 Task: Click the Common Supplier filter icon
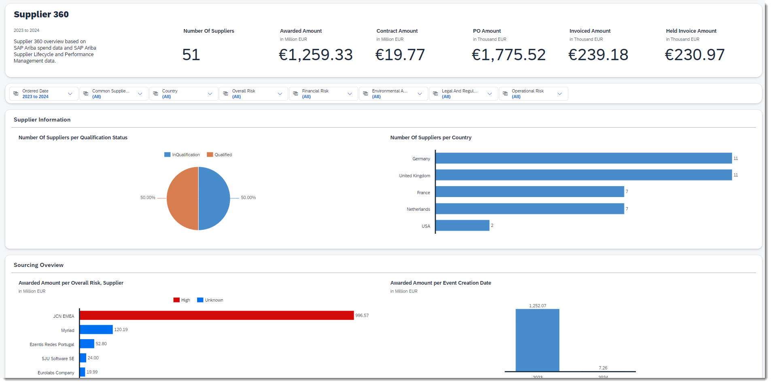point(86,94)
